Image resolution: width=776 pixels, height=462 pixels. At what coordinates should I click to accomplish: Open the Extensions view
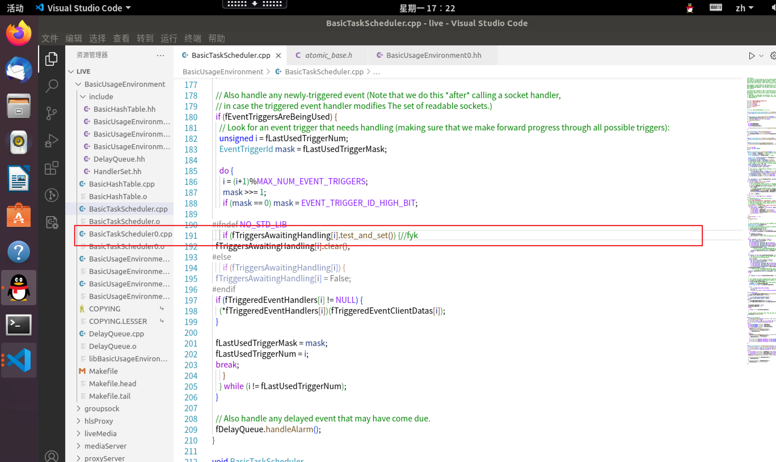click(51, 168)
